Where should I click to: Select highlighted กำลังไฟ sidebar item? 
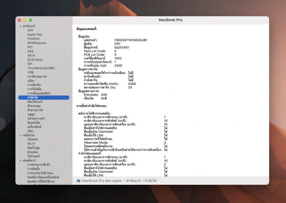pyautogui.click(x=44, y=97)
